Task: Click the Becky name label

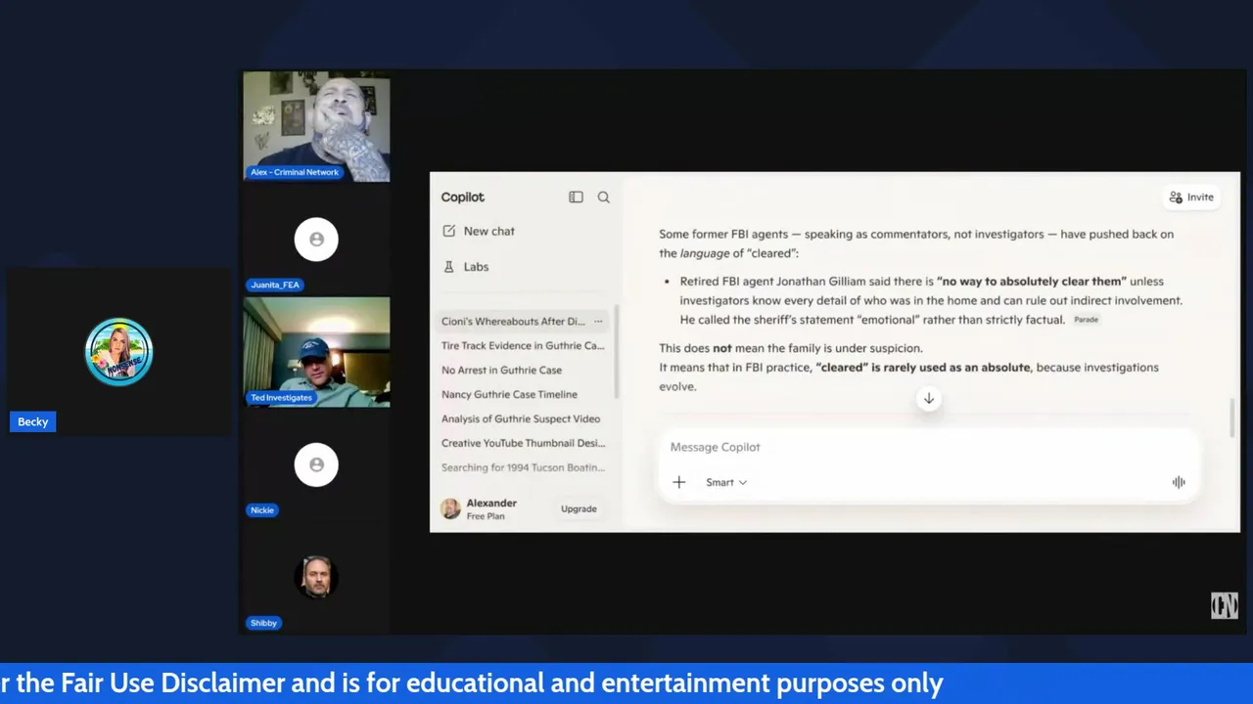Action: [32, 422]
